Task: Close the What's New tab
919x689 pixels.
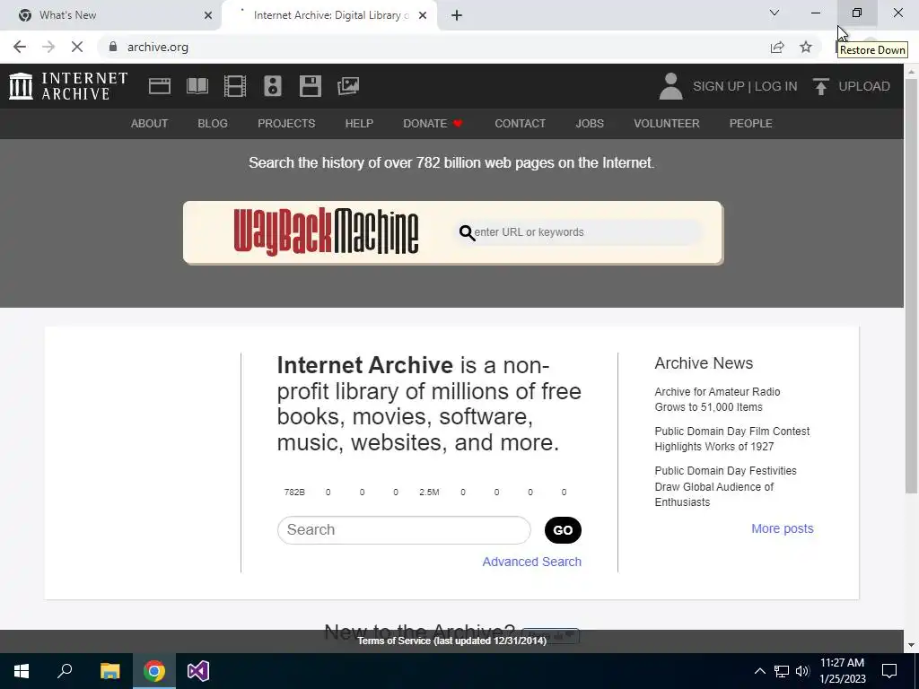Action: (208, 15)
